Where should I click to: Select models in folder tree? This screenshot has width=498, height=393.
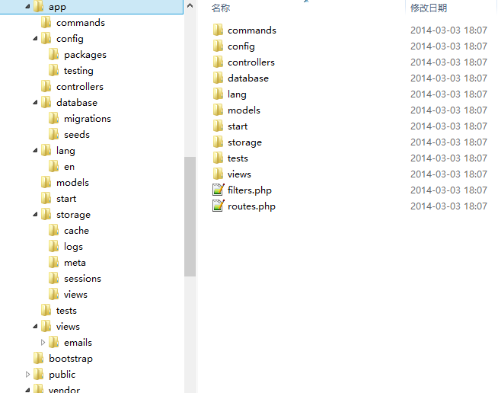click(x=72, y=182)
